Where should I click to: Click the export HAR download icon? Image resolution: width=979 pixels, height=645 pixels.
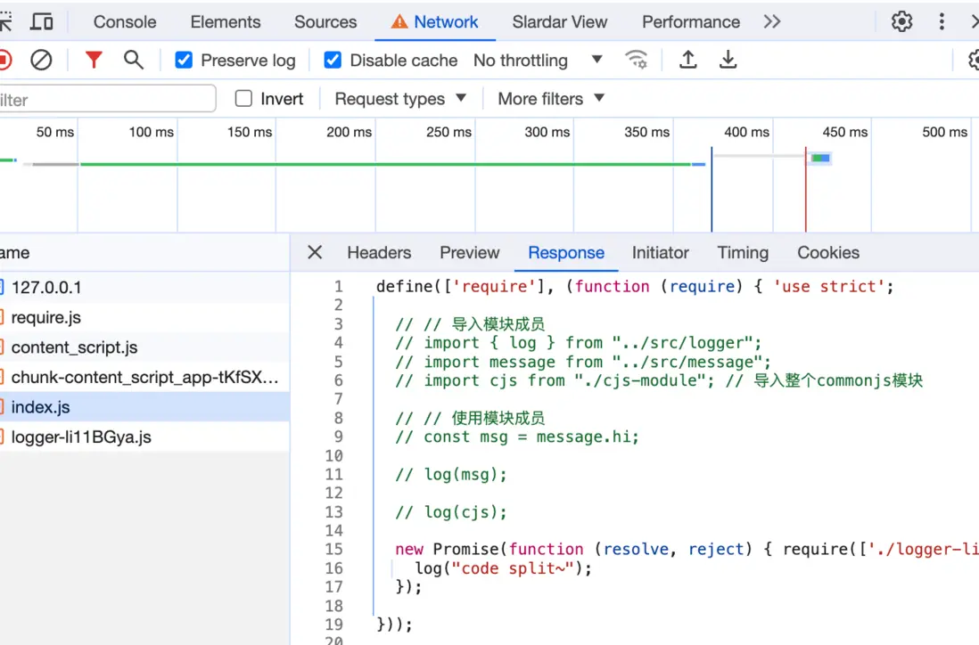click(x=728, y=60)
